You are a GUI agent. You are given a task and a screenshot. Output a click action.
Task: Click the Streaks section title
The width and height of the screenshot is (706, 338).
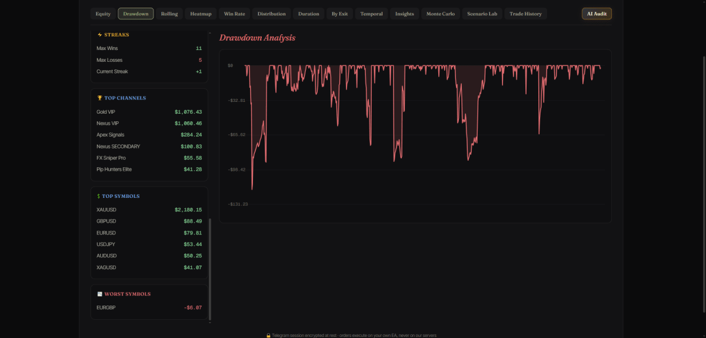116,35
